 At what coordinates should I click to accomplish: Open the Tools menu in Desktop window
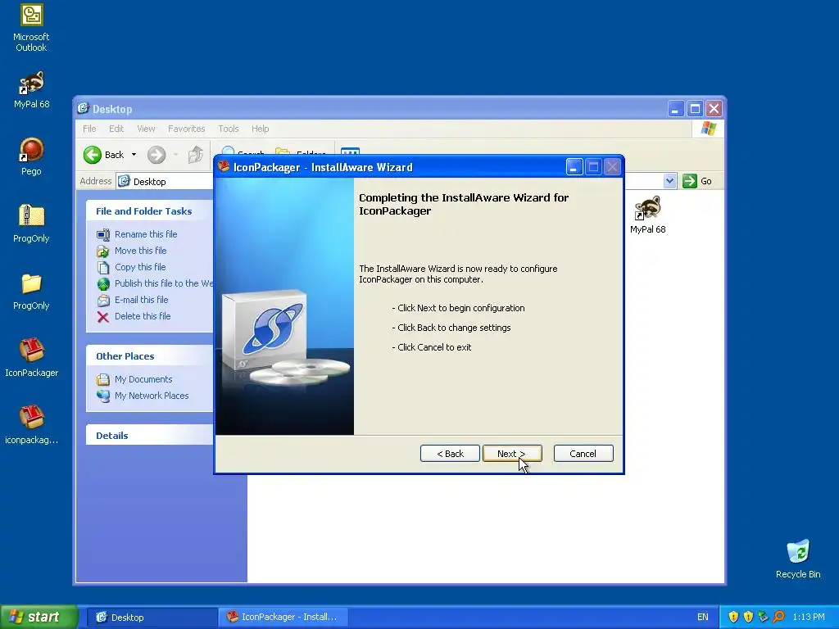[x=229, y=129]
